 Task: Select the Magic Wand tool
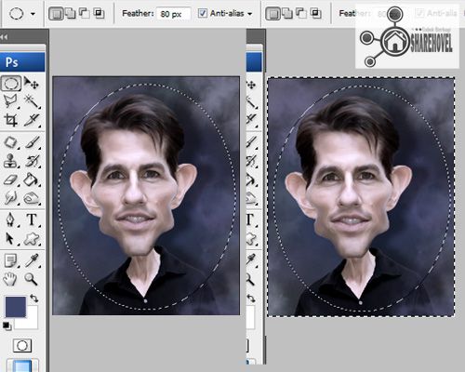[x=33, y=101]
